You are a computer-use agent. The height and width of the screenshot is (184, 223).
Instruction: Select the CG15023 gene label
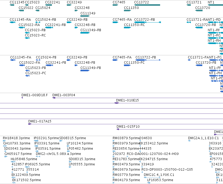click(32, 2)
